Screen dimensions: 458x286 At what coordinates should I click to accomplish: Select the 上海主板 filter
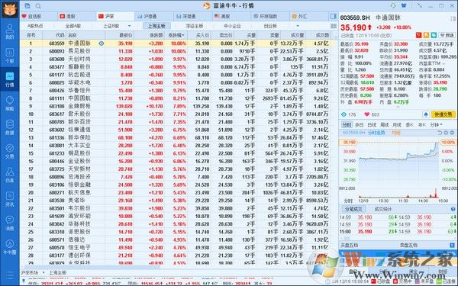[x=156, y=26]
